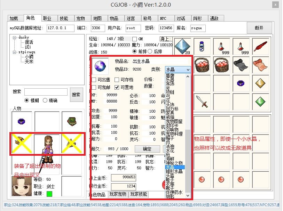Viewport: 283px width, 211px height.
Task: Open the 玩家技能 bottom tab
Action: [139, 194]
